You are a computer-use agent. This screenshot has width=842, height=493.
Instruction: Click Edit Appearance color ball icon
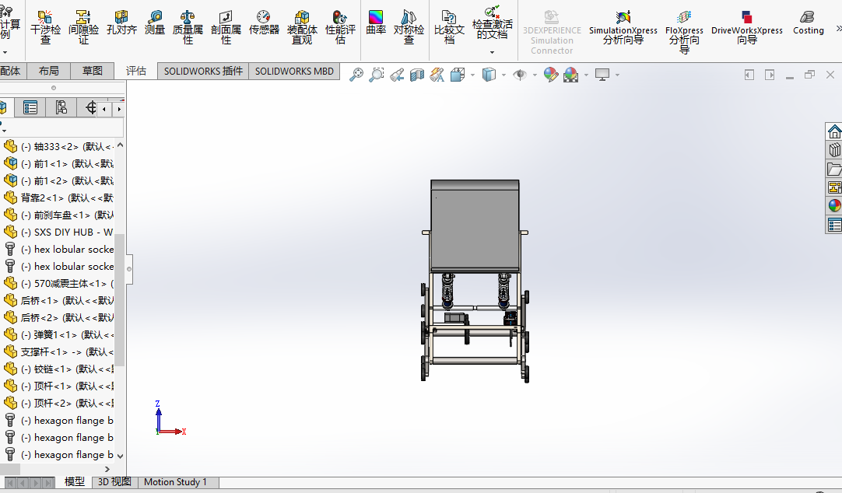551,75
